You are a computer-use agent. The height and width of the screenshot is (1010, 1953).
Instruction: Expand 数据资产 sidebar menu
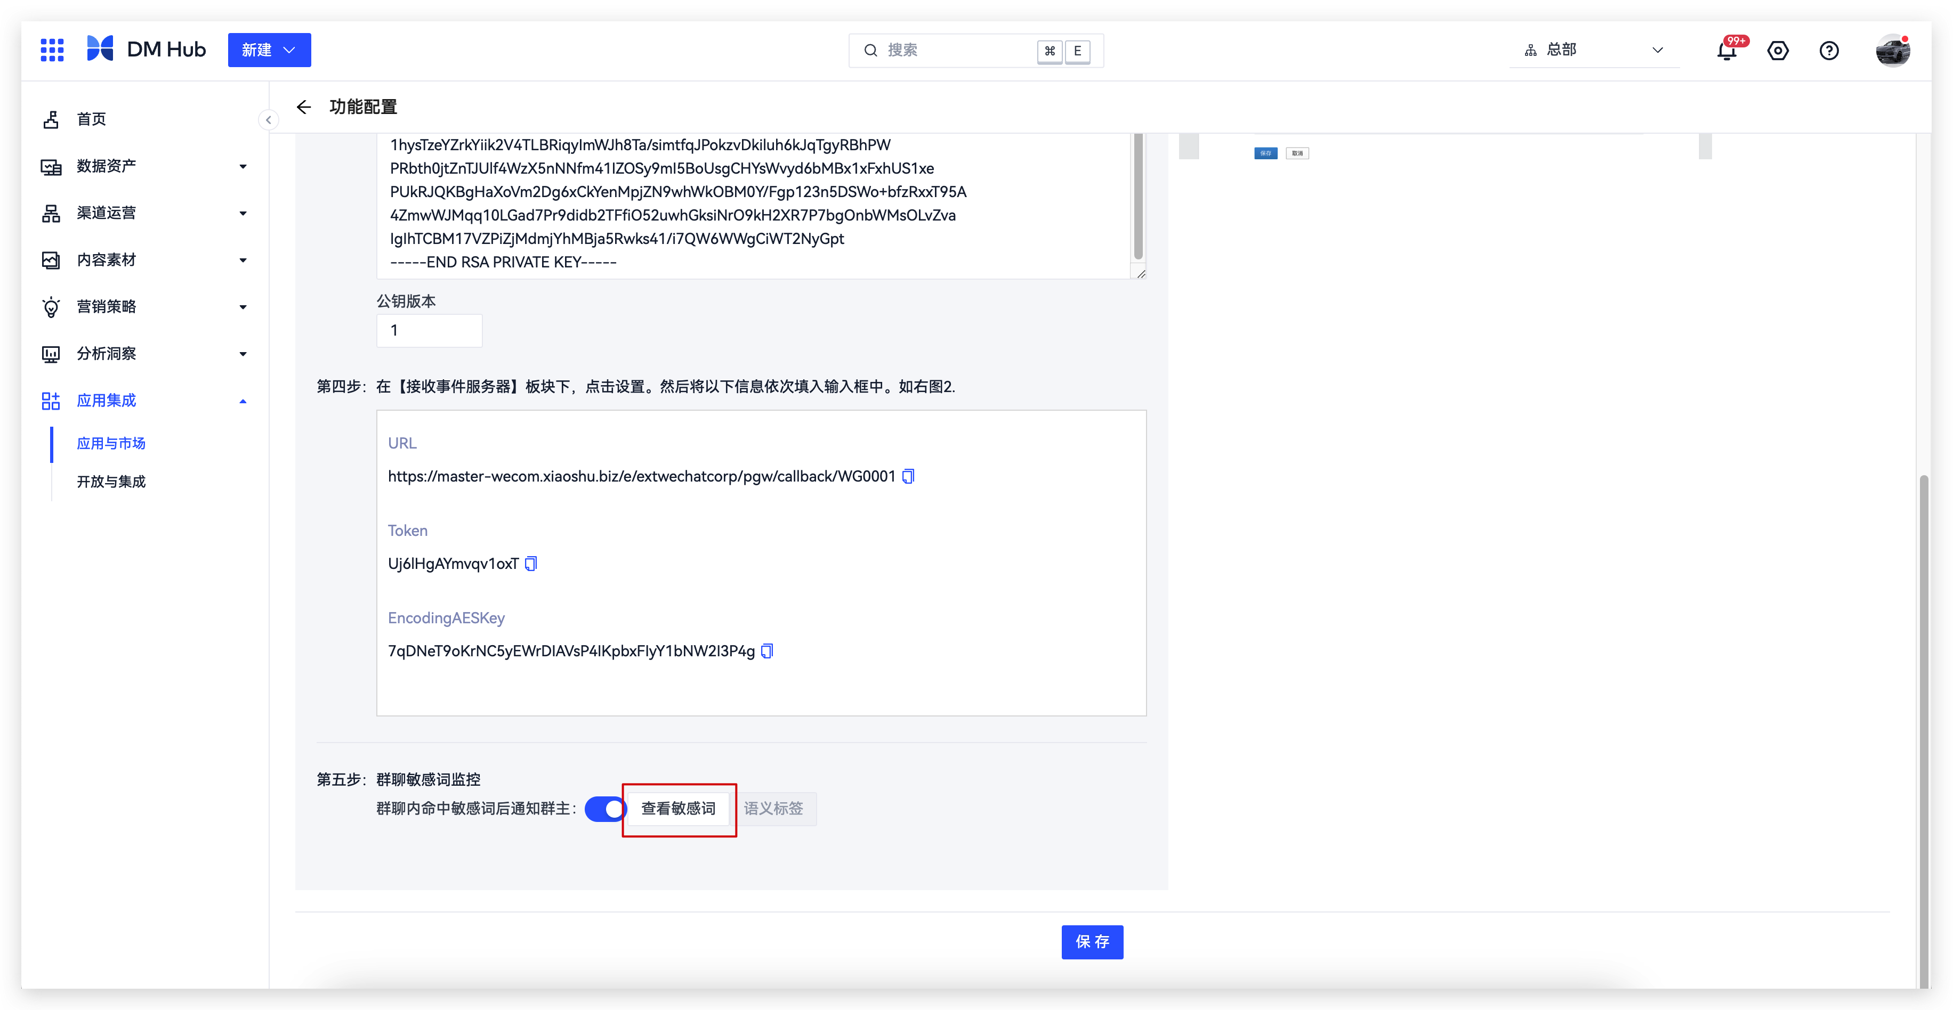coord(144,166)
